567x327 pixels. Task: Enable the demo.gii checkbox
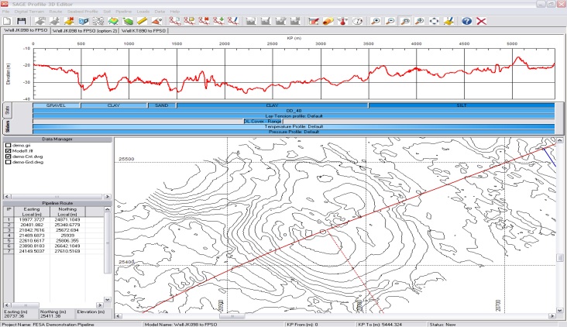tap(9, 145)
